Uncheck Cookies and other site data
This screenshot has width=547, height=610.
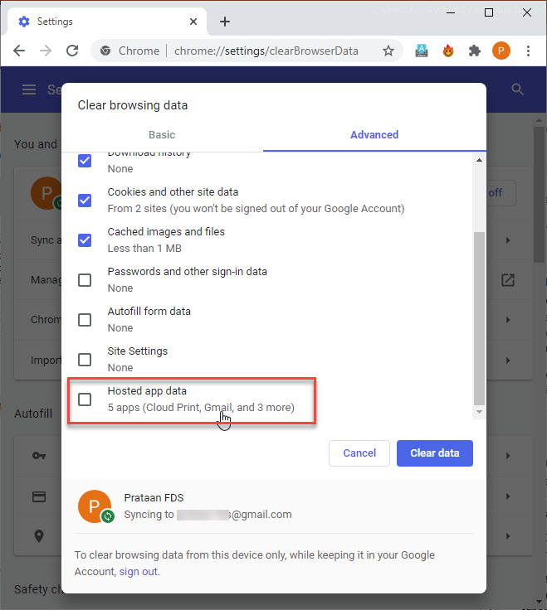85,201
